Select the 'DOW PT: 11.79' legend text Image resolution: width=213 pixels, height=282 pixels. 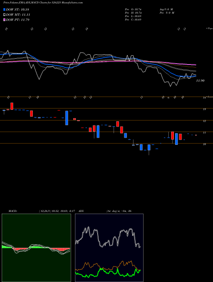(17, 20)
